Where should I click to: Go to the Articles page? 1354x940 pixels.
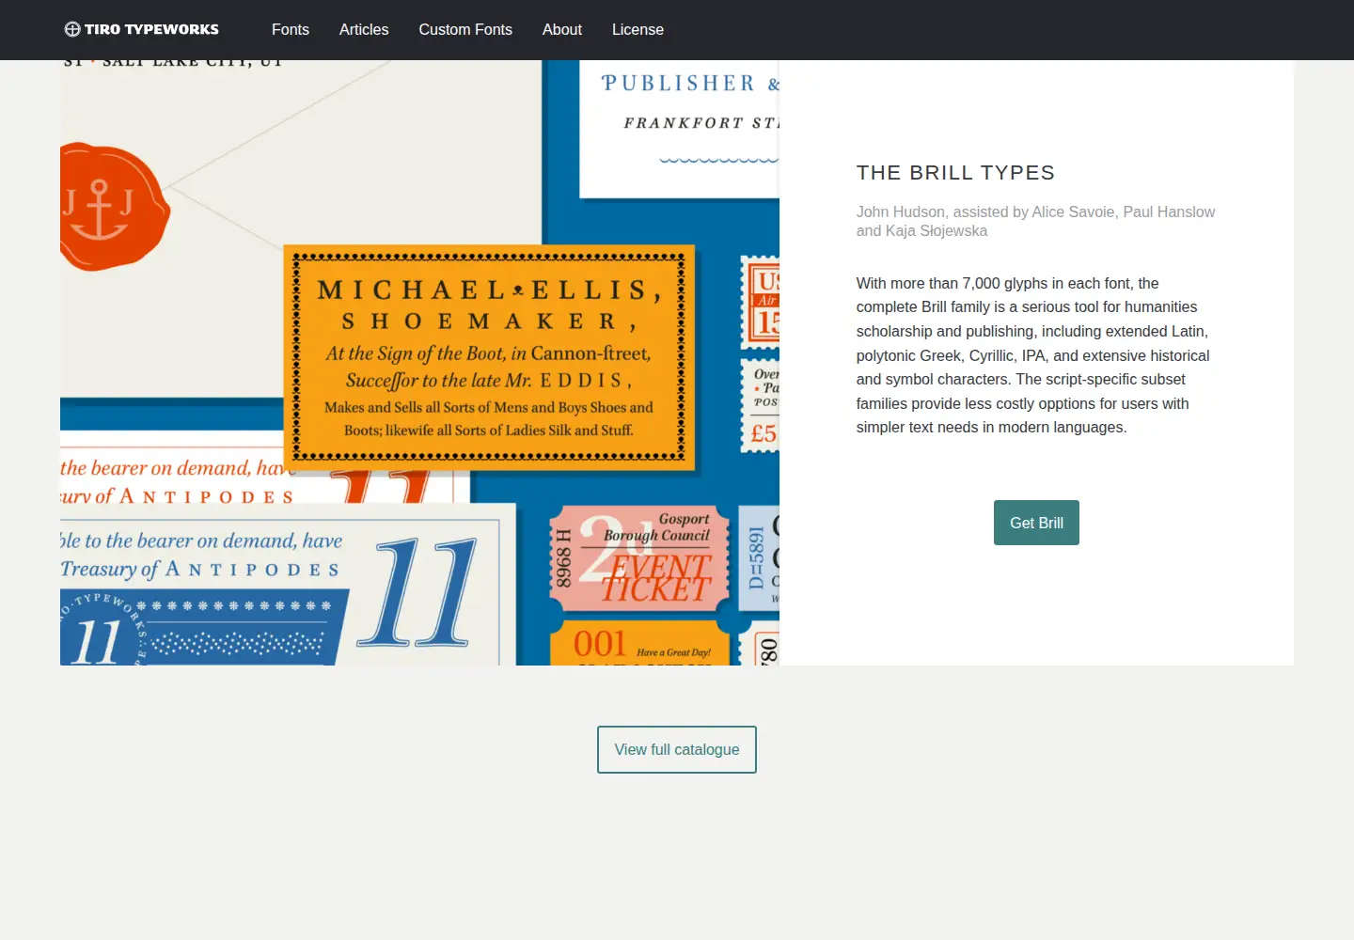[364, 30]
